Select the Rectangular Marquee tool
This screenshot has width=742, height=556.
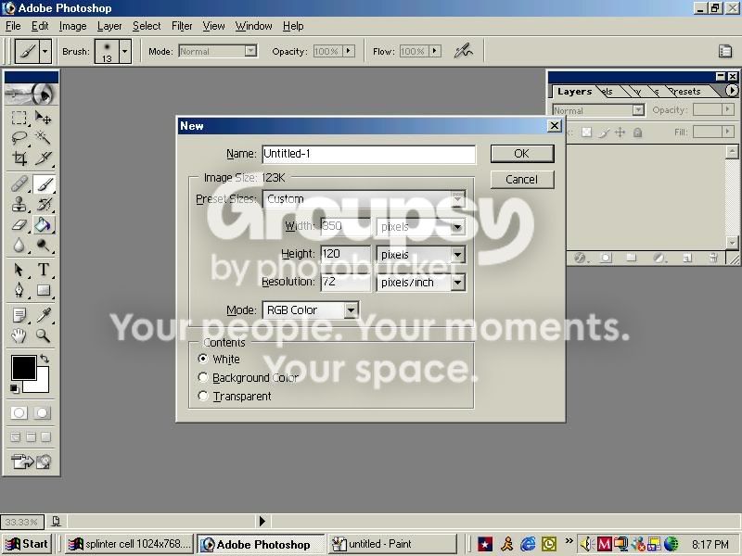(x=19, y=118)
